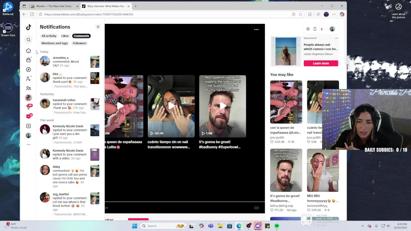Open the sponsored ad three-dots menu

336,38
